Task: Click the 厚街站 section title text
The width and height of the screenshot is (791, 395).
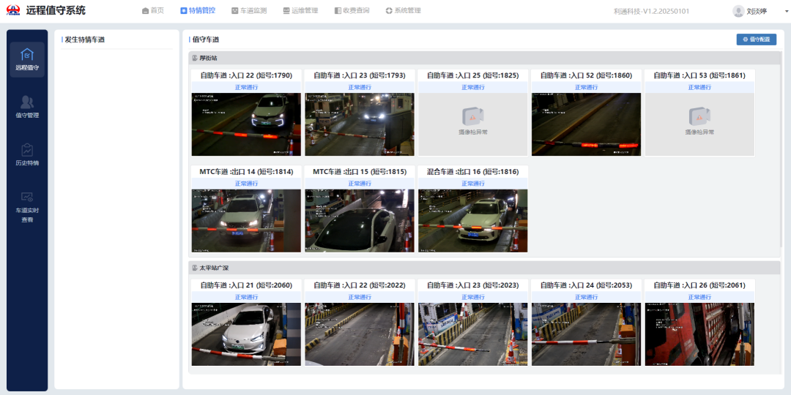Action: coord(208,58)
